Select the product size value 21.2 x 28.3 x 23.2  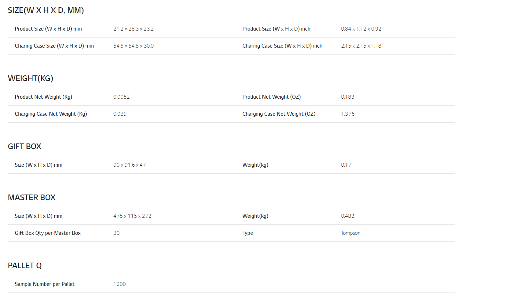(133, 29)
